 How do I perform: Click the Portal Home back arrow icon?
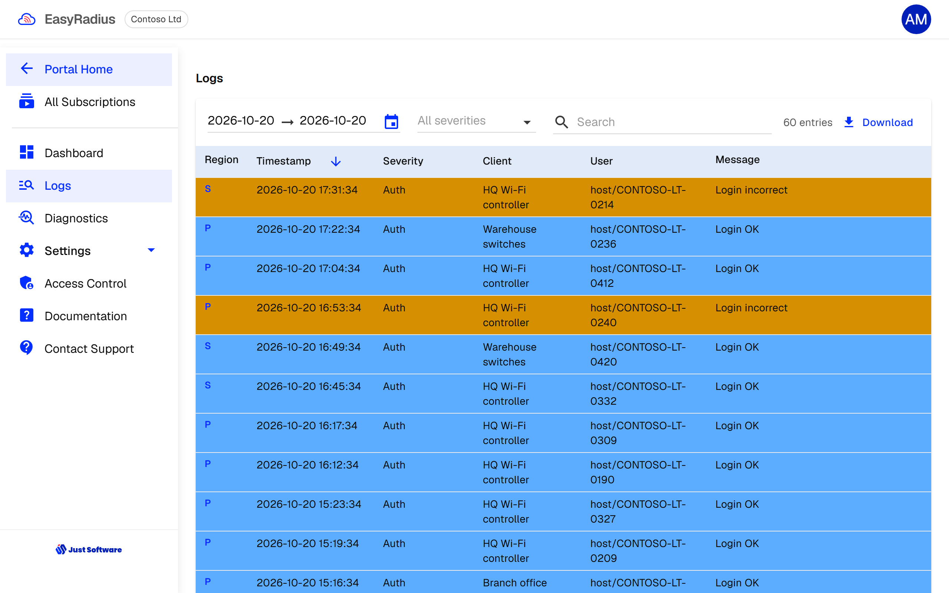point(27,69)
